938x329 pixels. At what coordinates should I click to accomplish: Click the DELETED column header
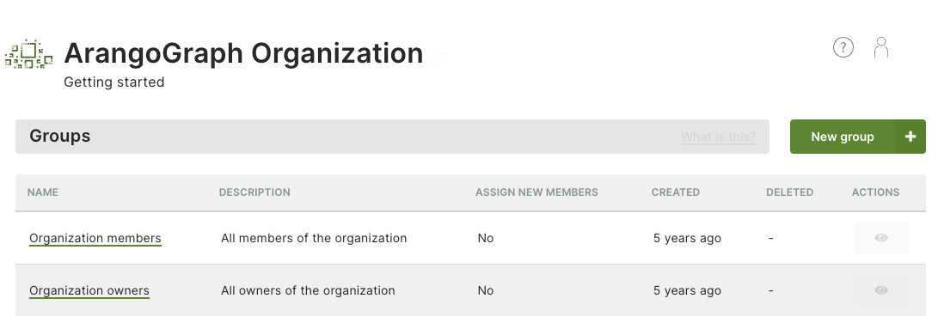789,192
